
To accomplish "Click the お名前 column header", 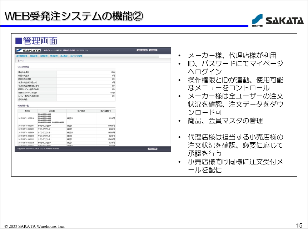I will (x=52, y=111).
